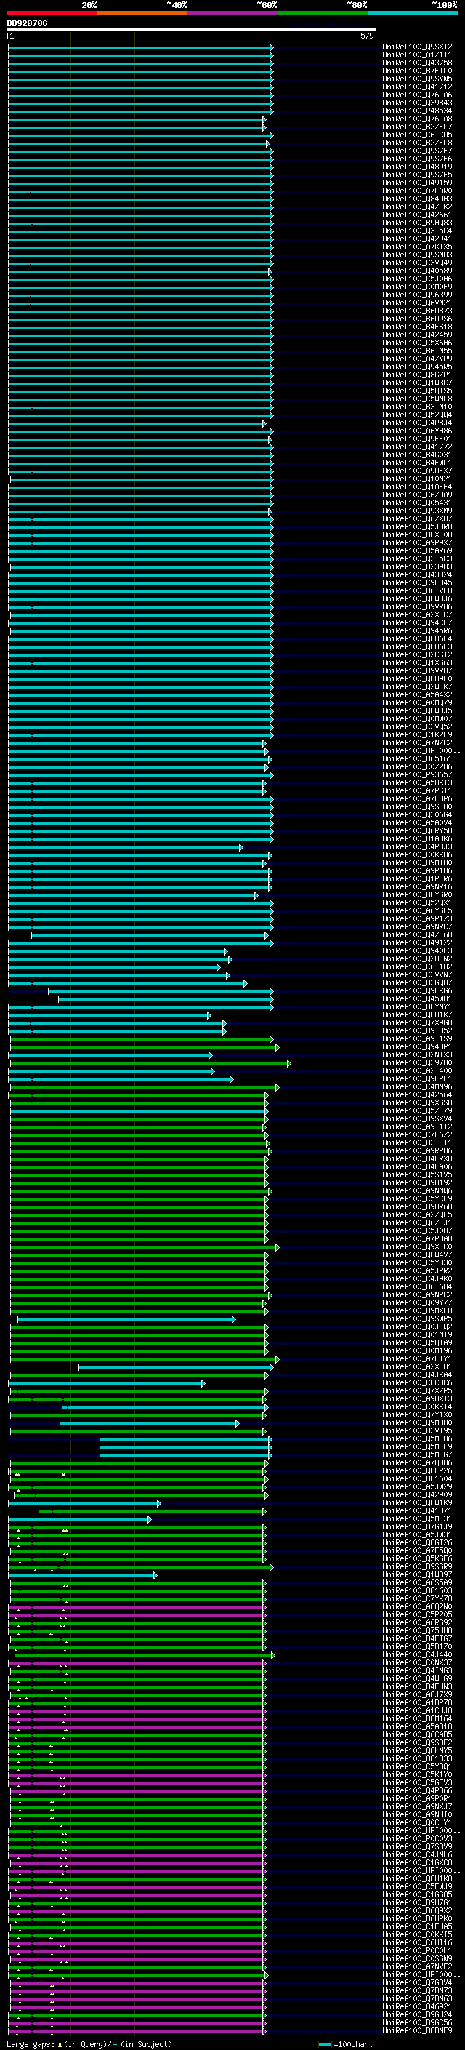Select label UniRef100_B2ZFL8

coord(417,143)
